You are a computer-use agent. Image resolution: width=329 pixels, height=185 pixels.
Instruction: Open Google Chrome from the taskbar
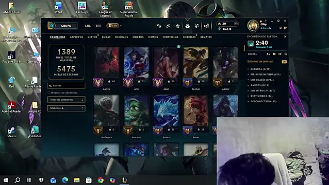(x=101, y=180)
